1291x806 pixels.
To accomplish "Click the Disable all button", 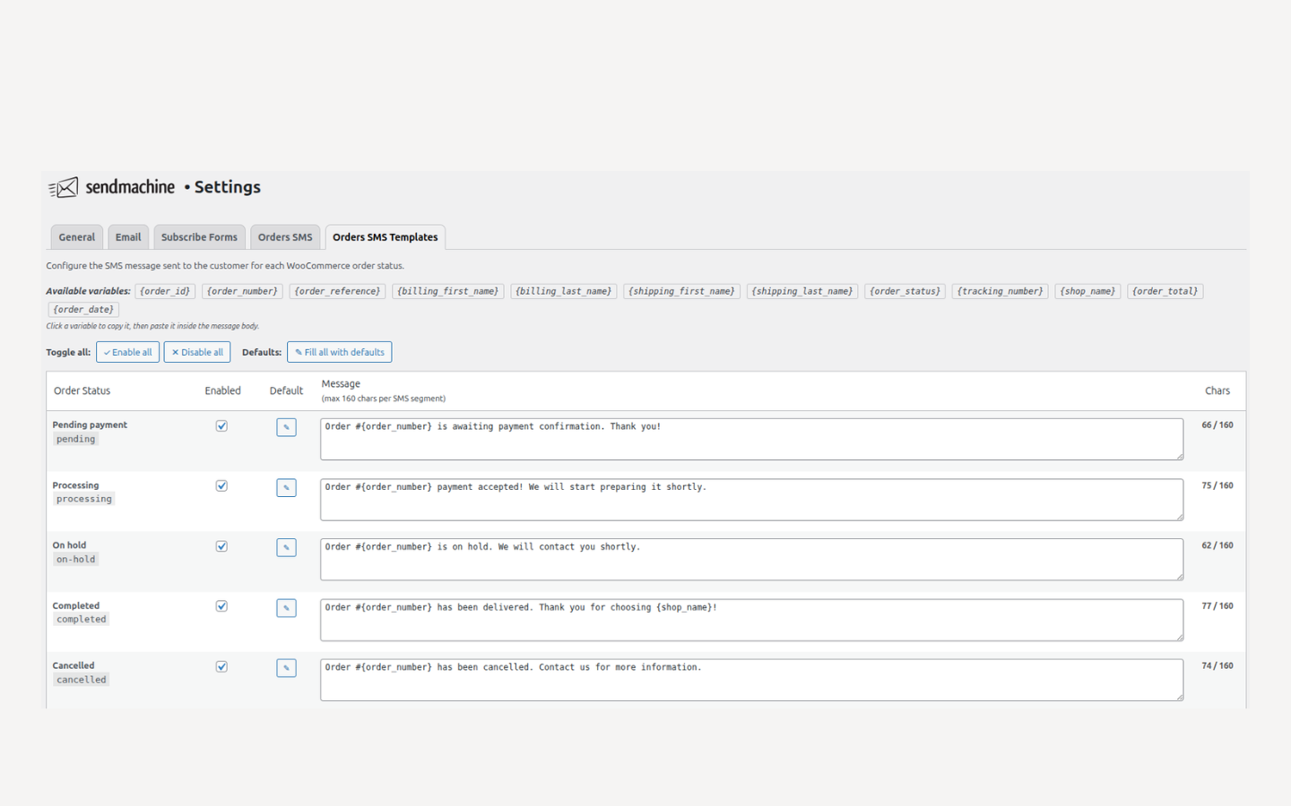I will tap(197, 352).
